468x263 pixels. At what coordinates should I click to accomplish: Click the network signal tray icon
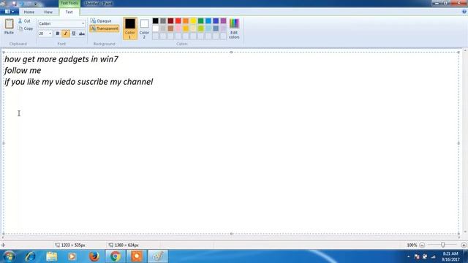click(433, 256)
